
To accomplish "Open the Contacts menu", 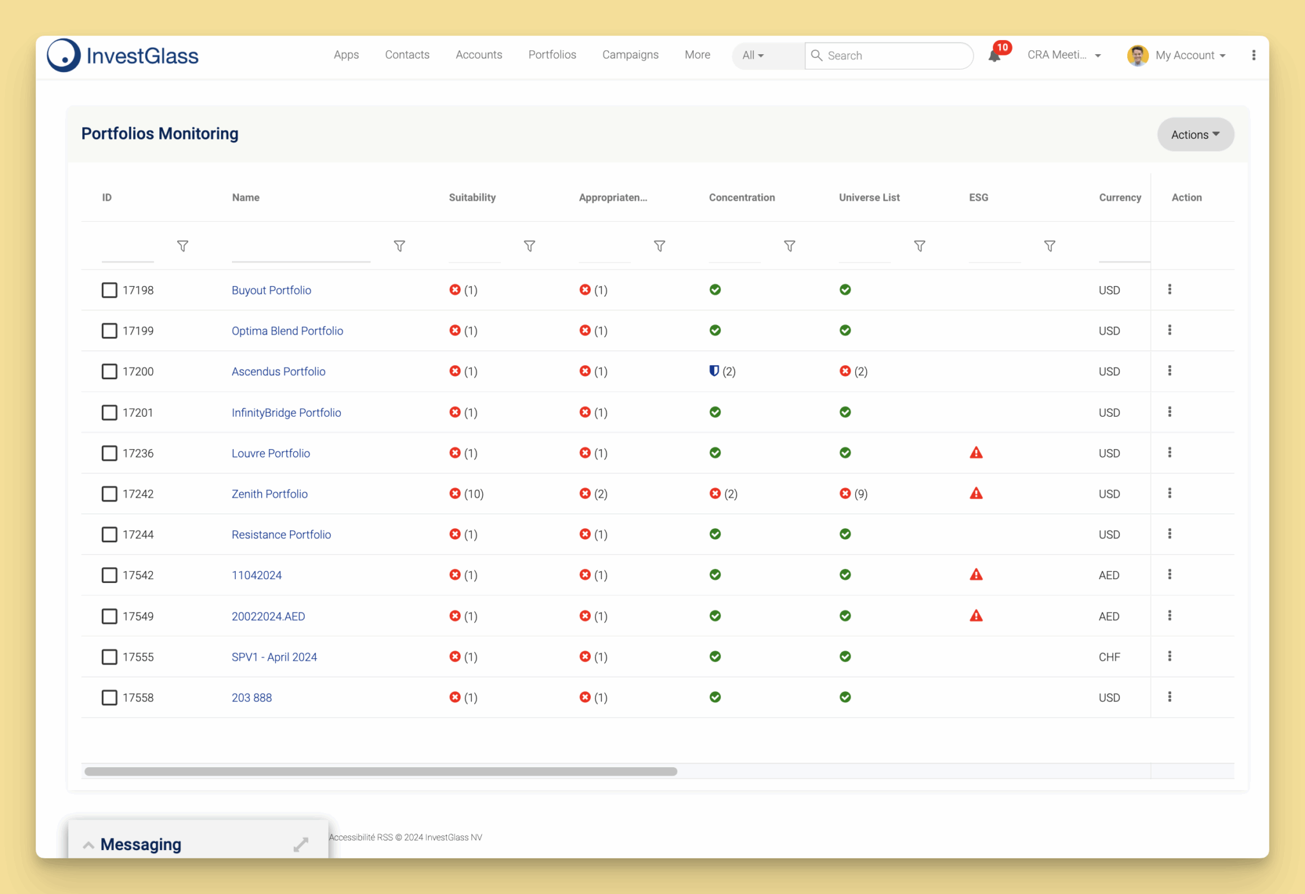I will 407,55.
